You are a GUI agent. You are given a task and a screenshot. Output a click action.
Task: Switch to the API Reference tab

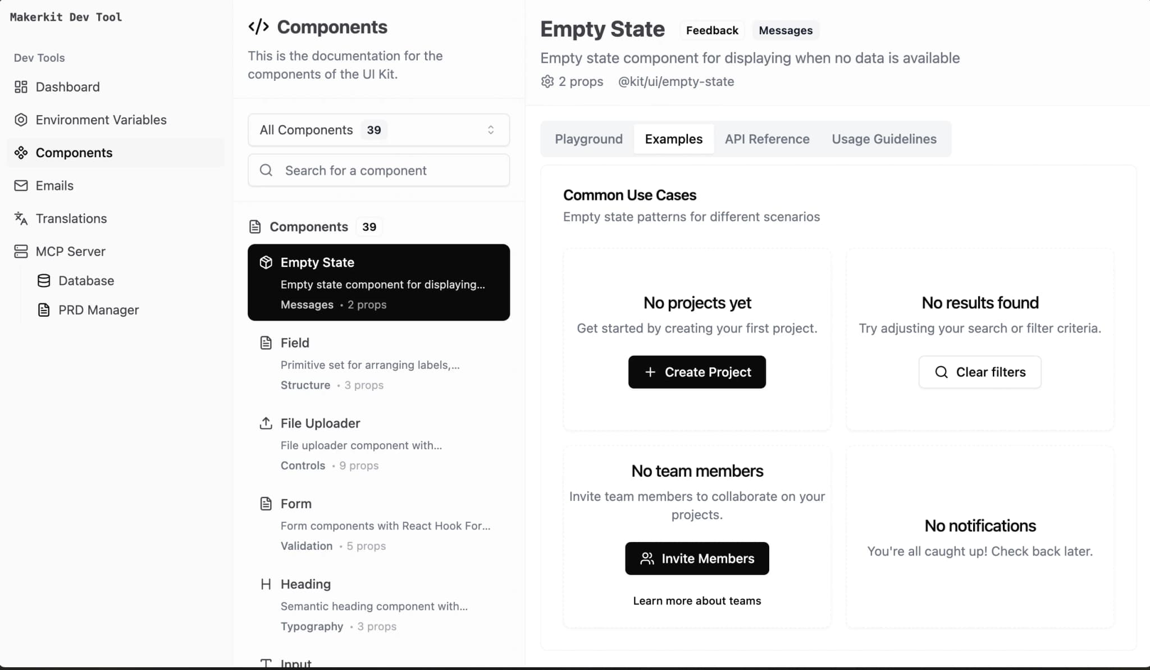click(767, 139)
